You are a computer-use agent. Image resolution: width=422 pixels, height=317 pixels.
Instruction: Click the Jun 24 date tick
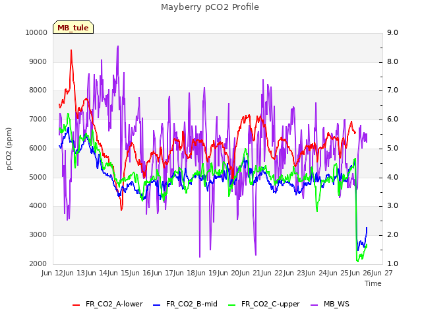pyautogui.click(x=317, y=273)
